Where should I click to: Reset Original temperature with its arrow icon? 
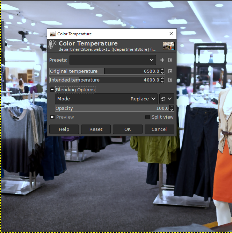(x=170, y=71)
